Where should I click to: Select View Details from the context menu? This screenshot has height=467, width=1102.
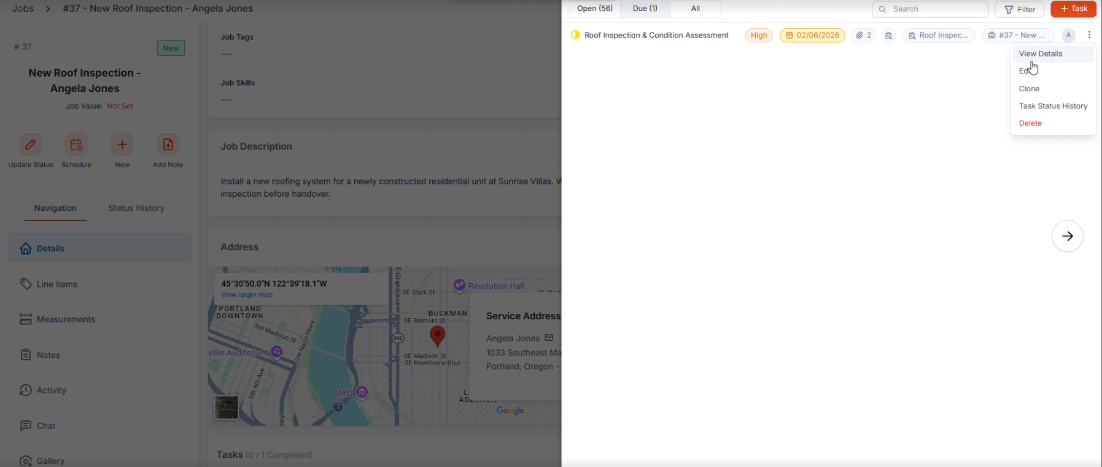click(1041, 54)
